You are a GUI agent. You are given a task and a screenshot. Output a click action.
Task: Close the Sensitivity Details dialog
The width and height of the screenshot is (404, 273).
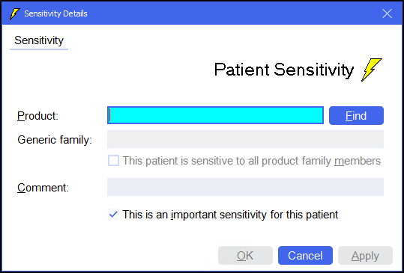coord(387,13)
